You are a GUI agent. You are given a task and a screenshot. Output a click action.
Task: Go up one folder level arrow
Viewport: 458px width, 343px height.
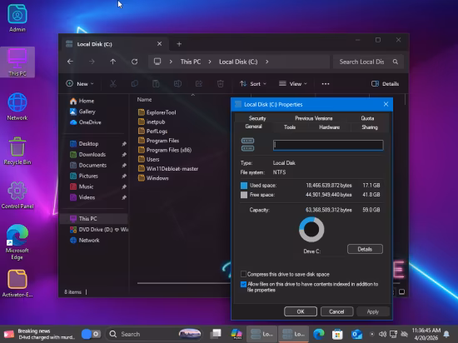pos(113,62)
